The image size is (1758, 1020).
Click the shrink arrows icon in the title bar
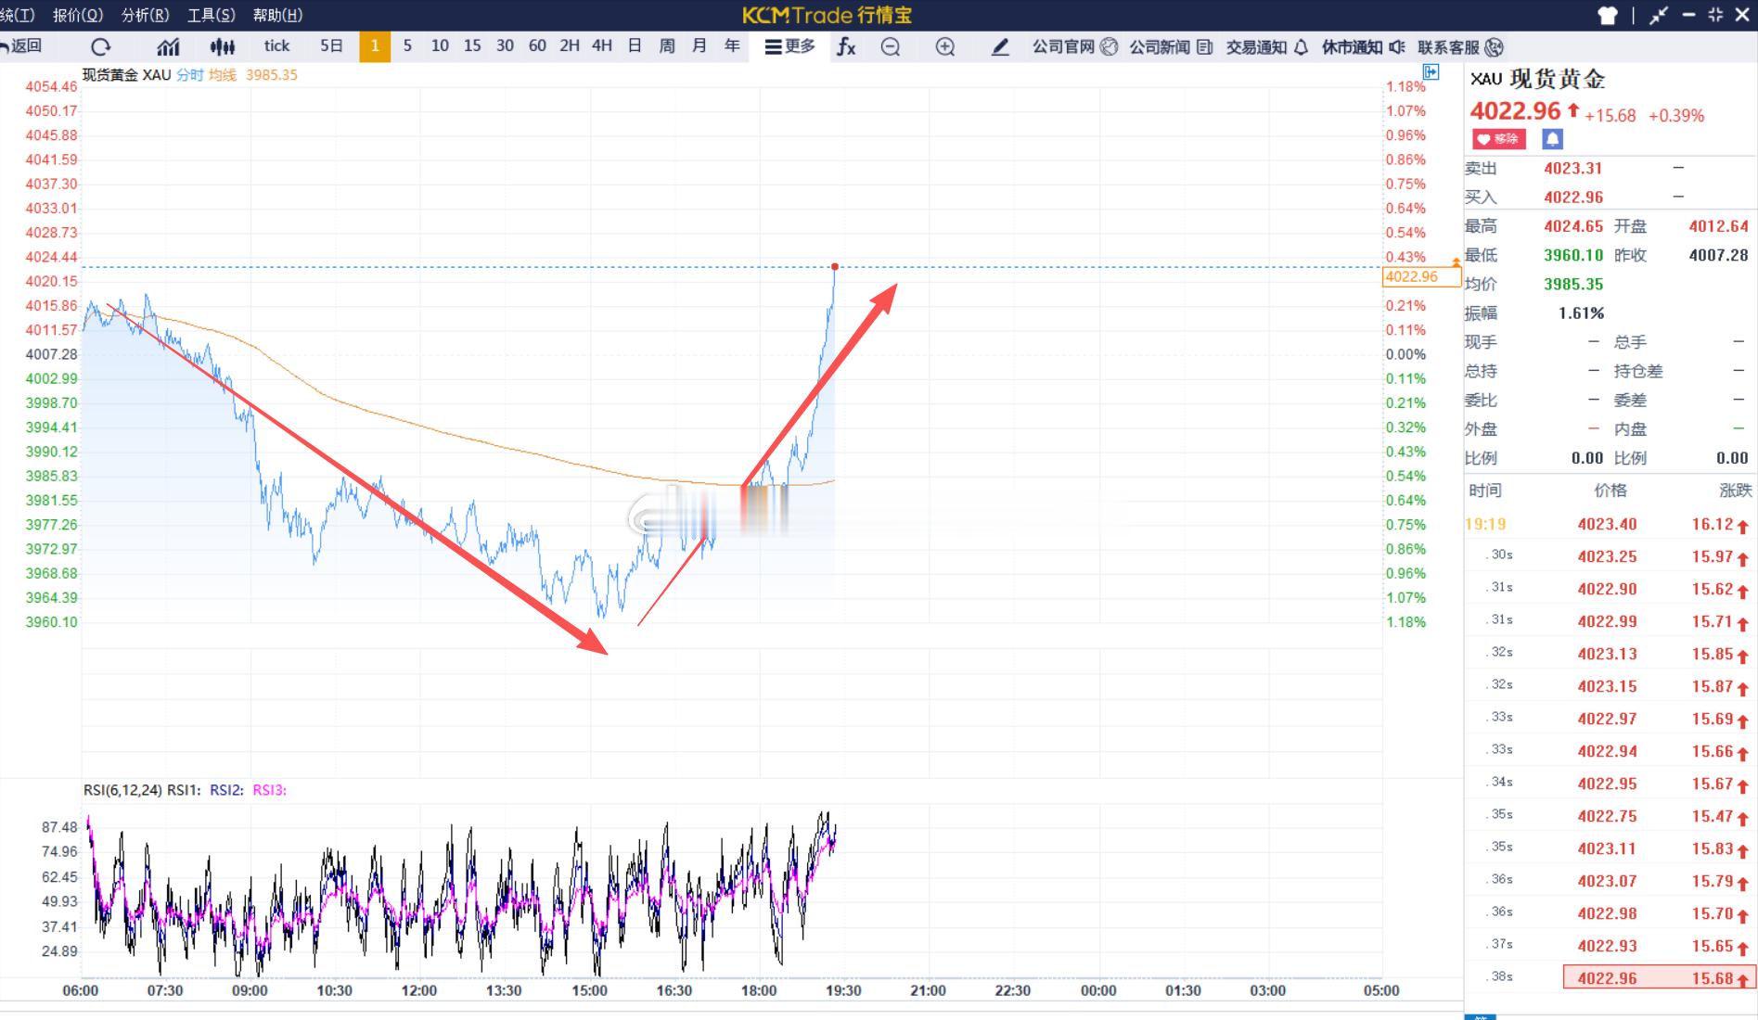(x=1659, y=15)
